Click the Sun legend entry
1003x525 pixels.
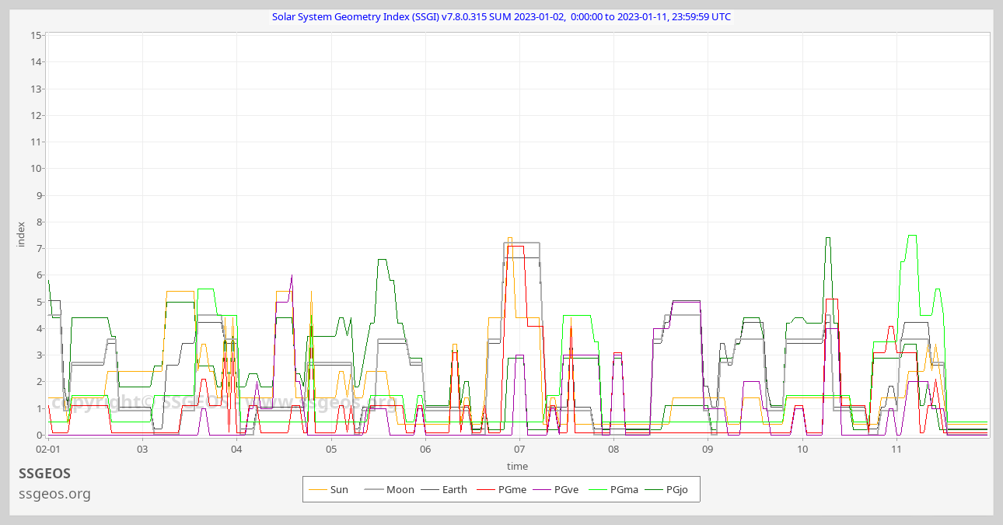(329, 489)
